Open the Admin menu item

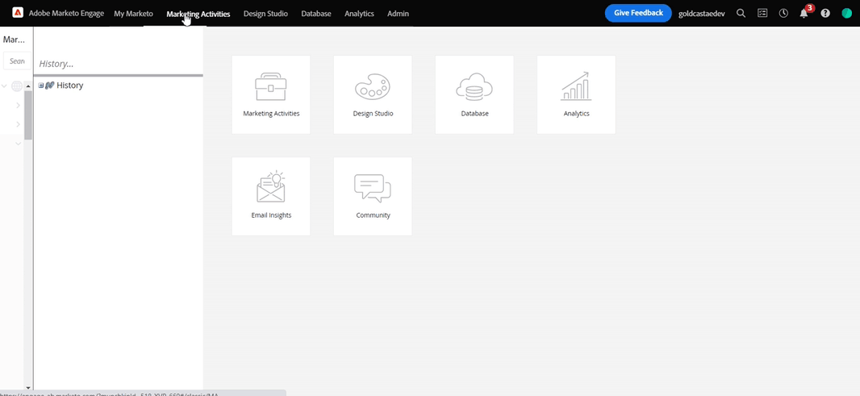[398, 14]
